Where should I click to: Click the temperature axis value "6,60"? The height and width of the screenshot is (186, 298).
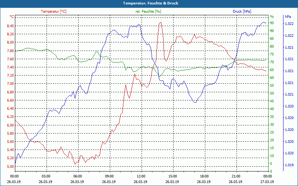coord(10,100)
